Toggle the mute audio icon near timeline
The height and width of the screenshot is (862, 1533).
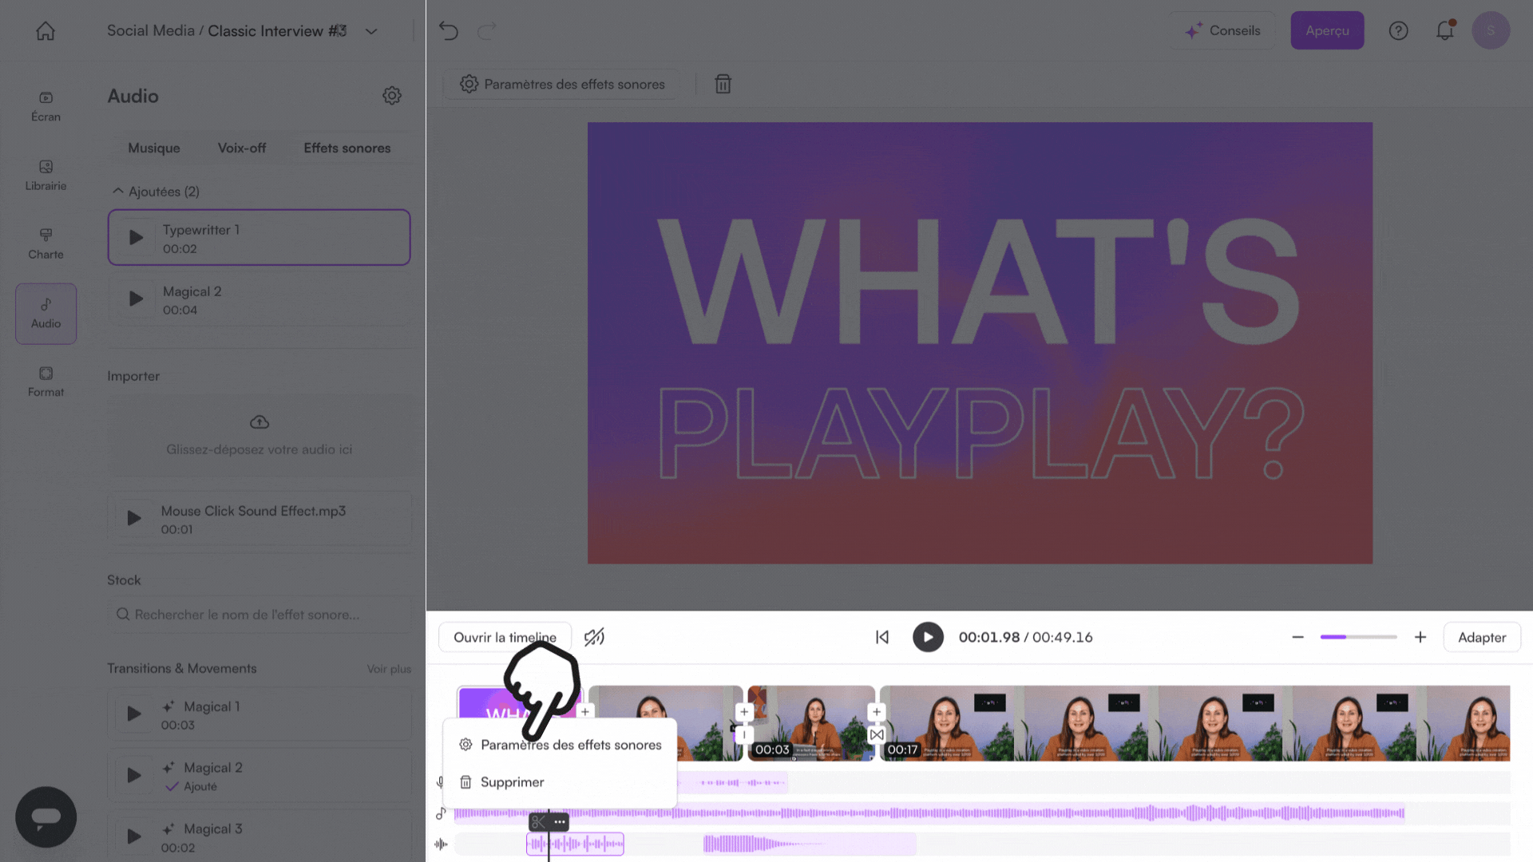(x=594, y=637)
